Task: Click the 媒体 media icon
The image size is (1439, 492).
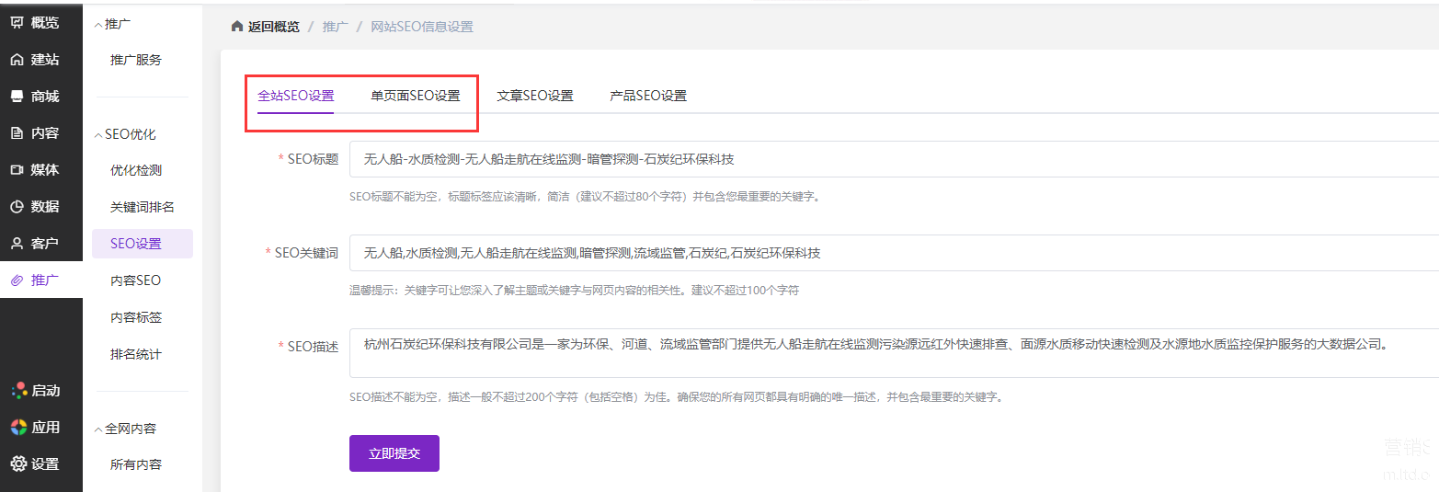Action: point(17,170)
